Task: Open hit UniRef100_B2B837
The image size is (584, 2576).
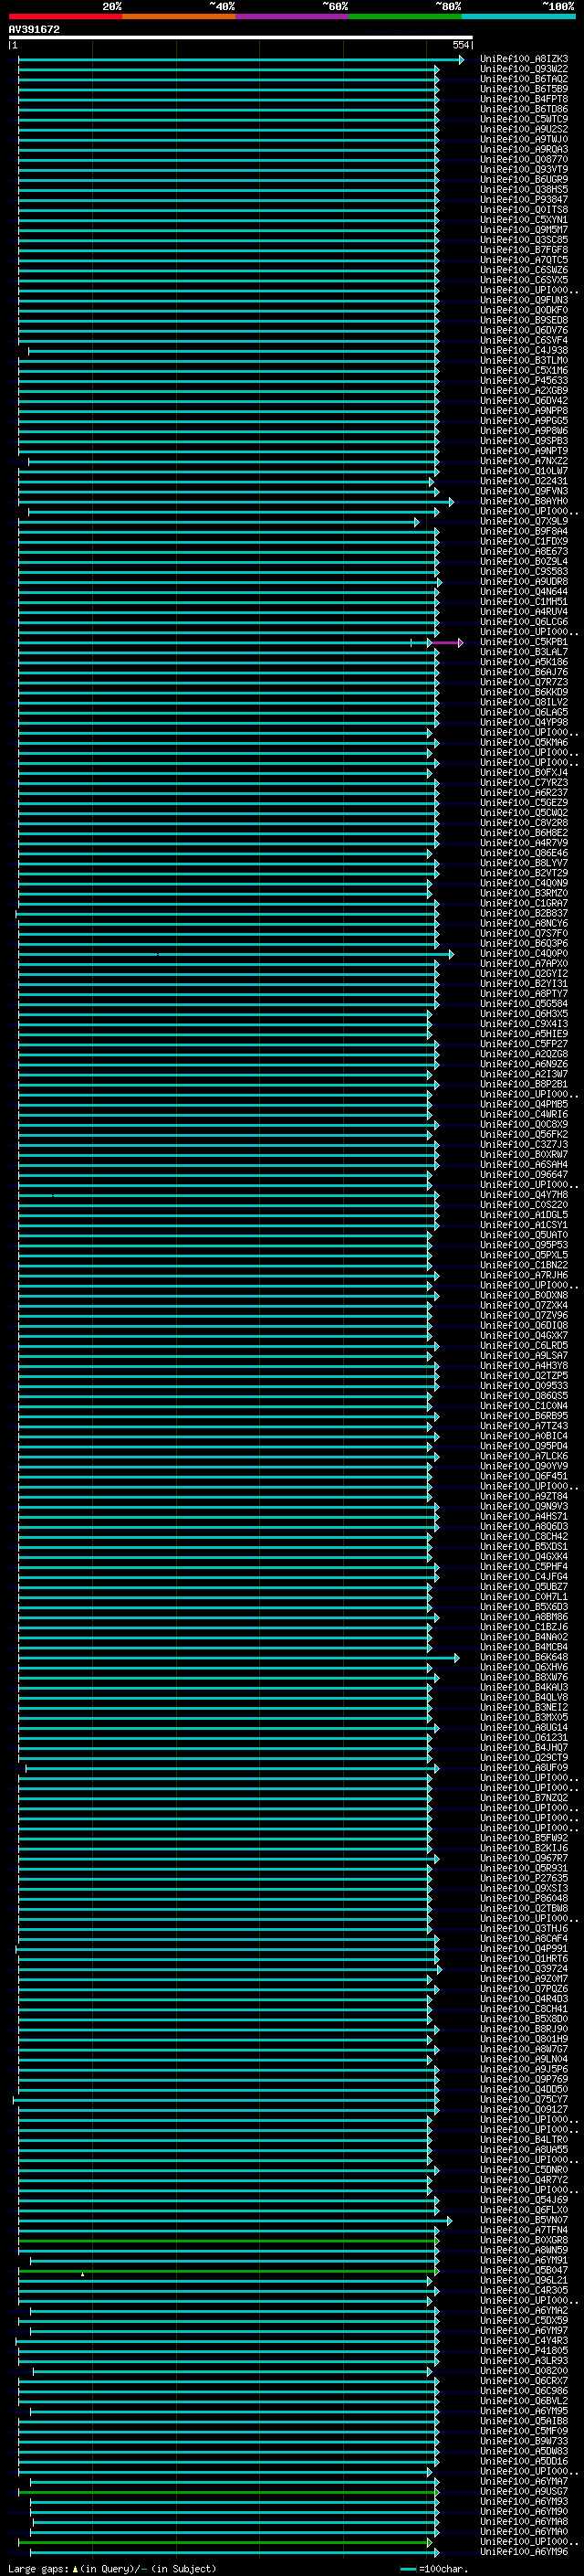Action: pyautogui.click(x=524, y=913)
